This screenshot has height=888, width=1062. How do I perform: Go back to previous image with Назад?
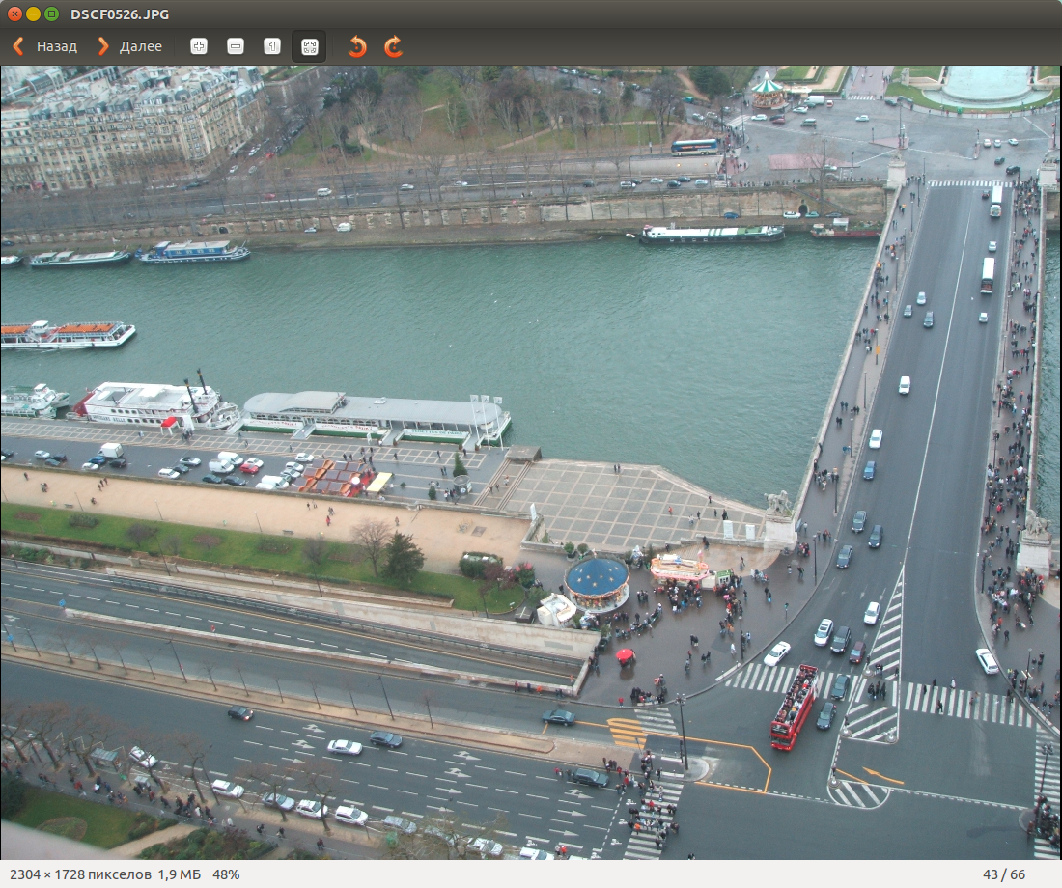(44, 46)
